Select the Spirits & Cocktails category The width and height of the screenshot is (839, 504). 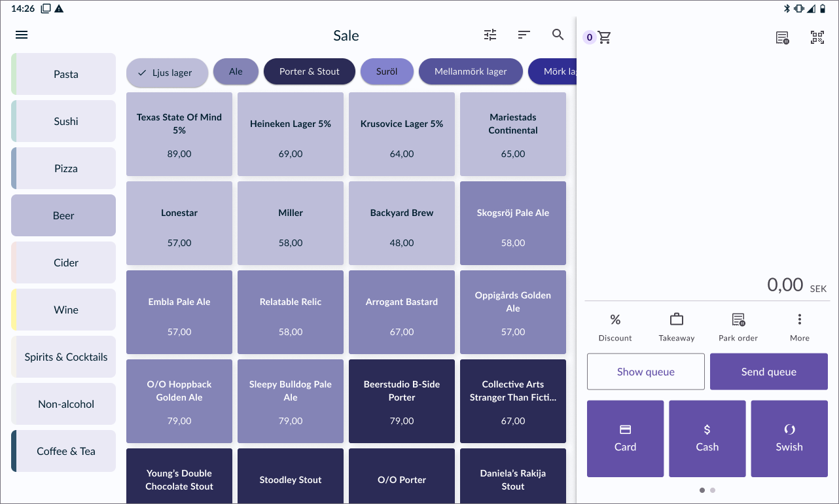[63, 357]
